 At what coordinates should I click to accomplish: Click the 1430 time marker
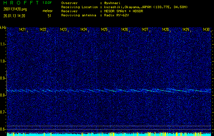(x=206, y=30)
